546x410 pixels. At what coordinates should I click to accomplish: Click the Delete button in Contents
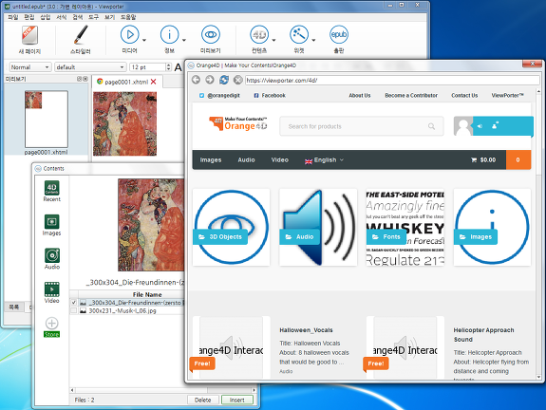pyautogui.click(x=202, y=400)
